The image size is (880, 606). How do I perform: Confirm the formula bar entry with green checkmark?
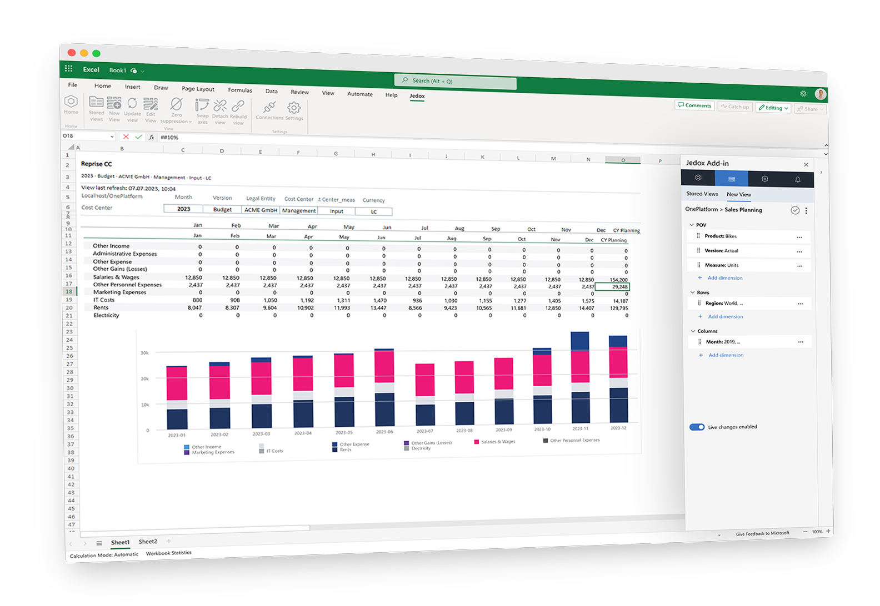pos(138,137)
